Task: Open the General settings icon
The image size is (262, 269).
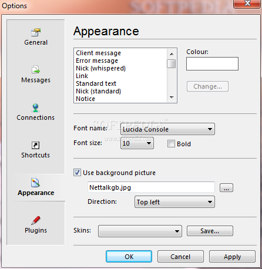Action: [36, 32]
